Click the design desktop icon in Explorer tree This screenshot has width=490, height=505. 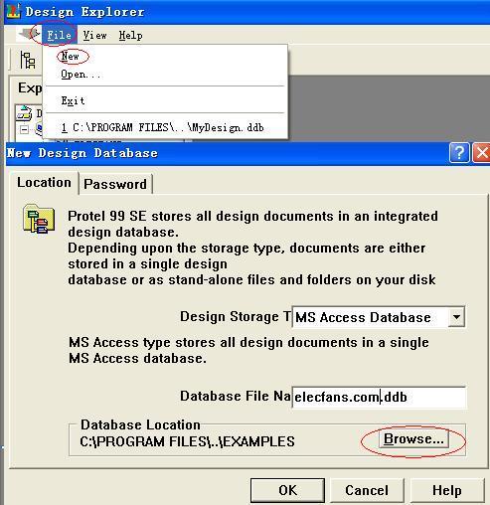24,113
